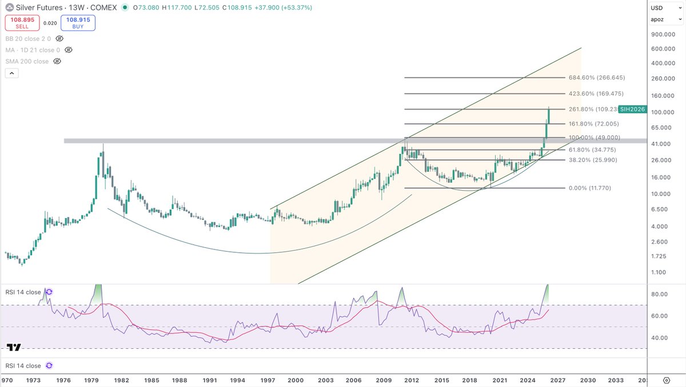
Task: Click the TradingView logo in the RSI pane
Action: click(x=14, y=347)
